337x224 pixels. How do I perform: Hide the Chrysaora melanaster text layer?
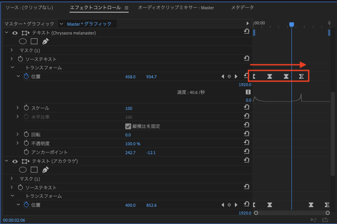15,33
